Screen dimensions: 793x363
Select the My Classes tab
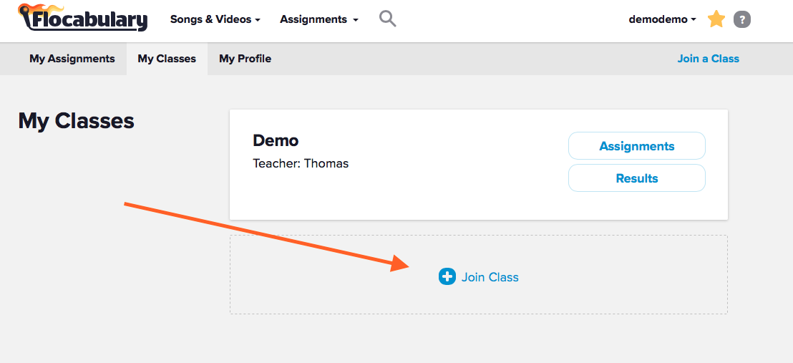point(167,59)
